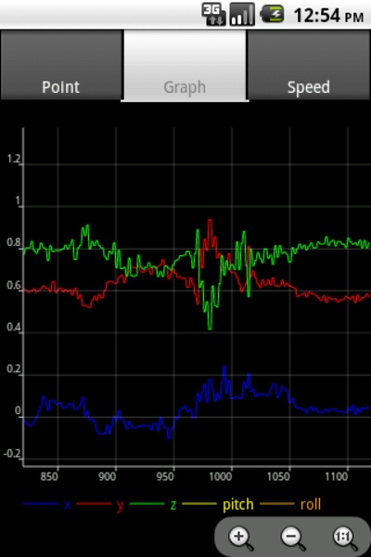This screenshot has width=371, height=557.
Task: Tap the zoom out magnifier icon
Action: [293, 538]
